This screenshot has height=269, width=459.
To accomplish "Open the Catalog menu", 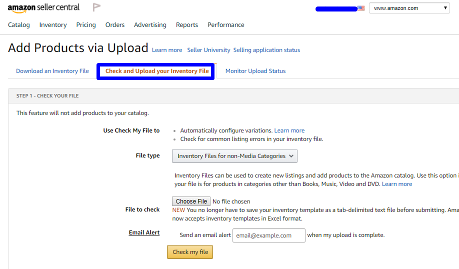I will pyautogui.click(x=19, y=25).
